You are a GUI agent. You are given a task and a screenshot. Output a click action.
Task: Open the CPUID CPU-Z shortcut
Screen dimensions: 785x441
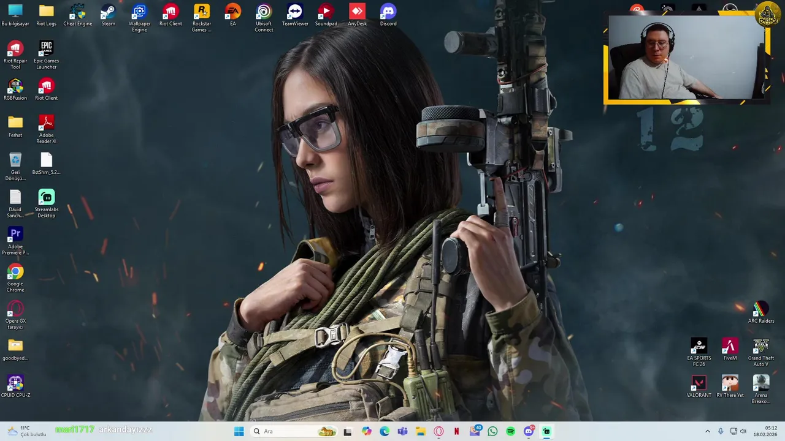point(15,387)
